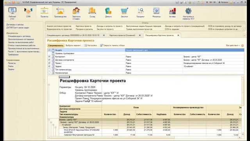
Task: Open Договоры и заказы in sidebar
Action: tap(15, 25)
